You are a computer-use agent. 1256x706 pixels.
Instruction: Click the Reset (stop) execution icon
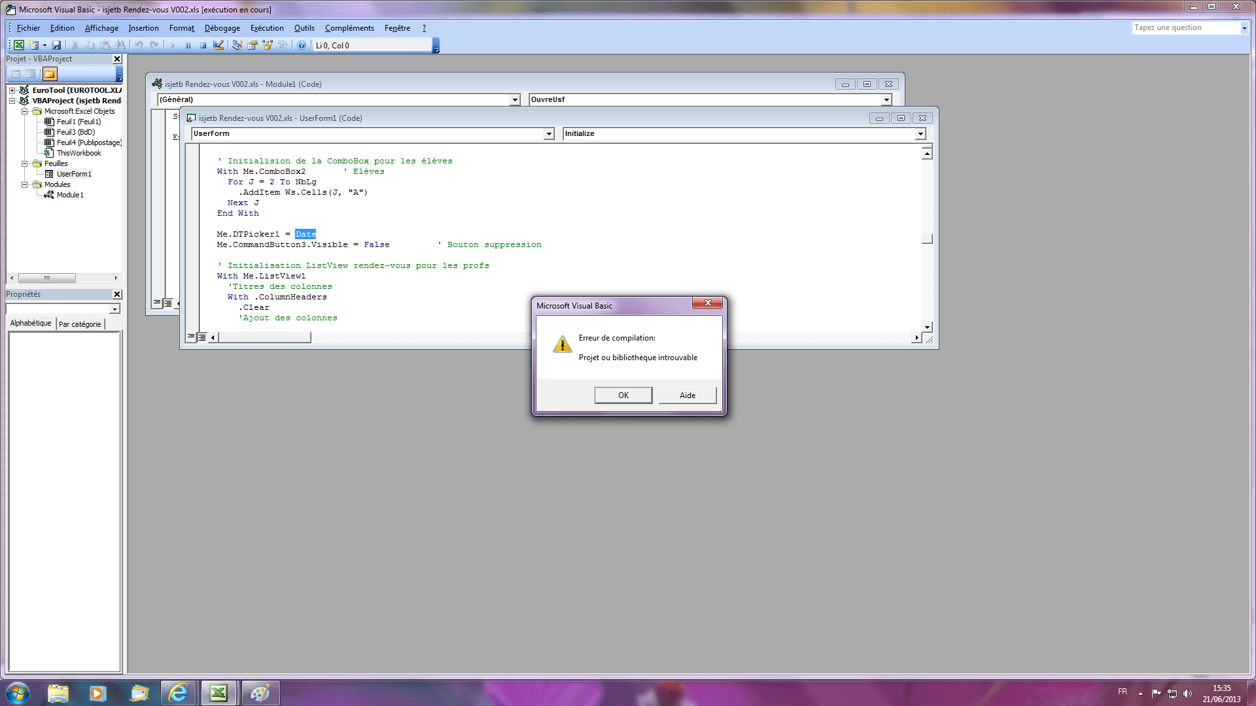click(203, 45)
